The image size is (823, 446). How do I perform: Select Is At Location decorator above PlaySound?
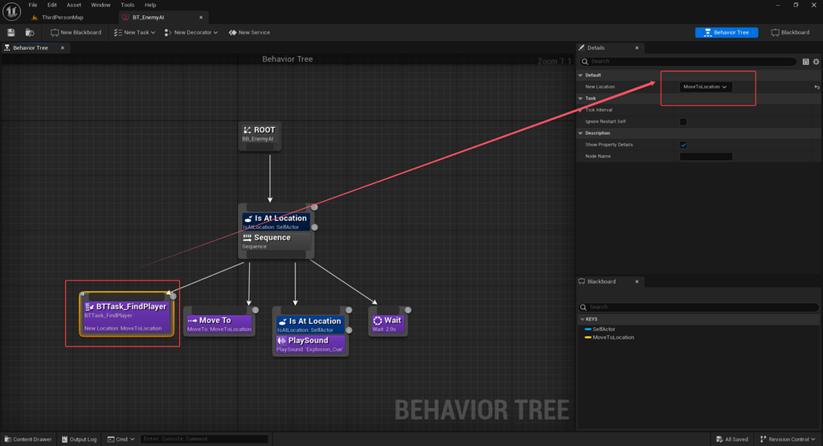click(x=310, y=325)
